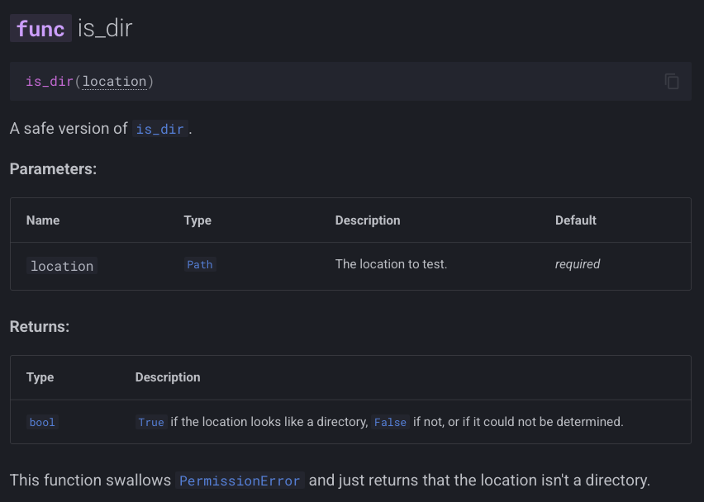The width and height of the screenshot is (704, 502).
Task: Click the Parameters: section heading
Action: [x=54, y=169]
